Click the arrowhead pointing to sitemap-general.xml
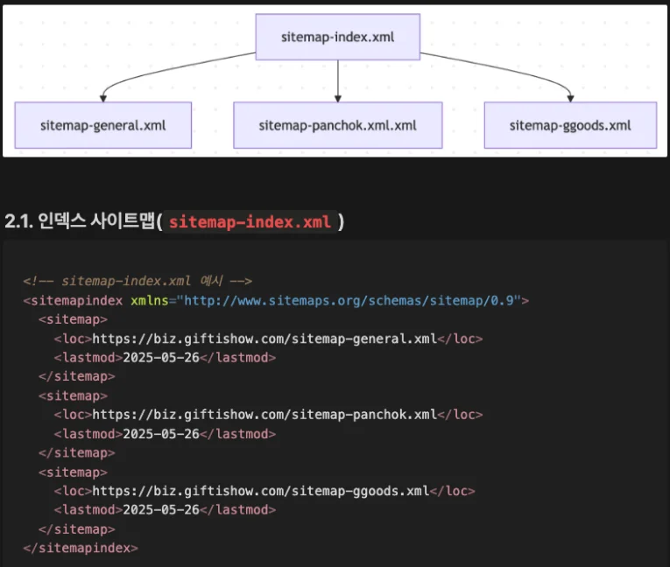The image size is (670, 567). coord(103,99)
